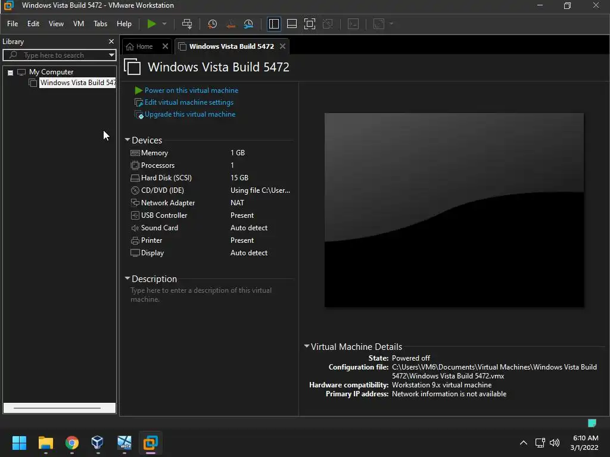The height and width of the screenshot is (457, 610).
Task: Open the Edit menu
Action: pos(33,24)
